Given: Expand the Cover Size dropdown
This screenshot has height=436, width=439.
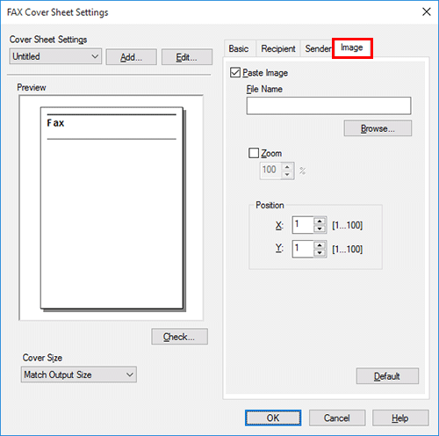Looking at the screenshot, I should (x=78, y=374).
